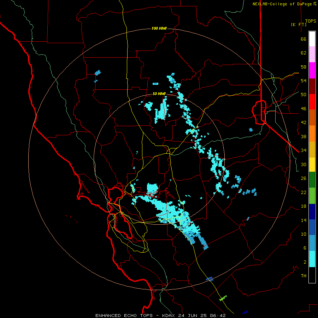Click the light pink legend swatch
318x318 pixels.
[312, 54]
